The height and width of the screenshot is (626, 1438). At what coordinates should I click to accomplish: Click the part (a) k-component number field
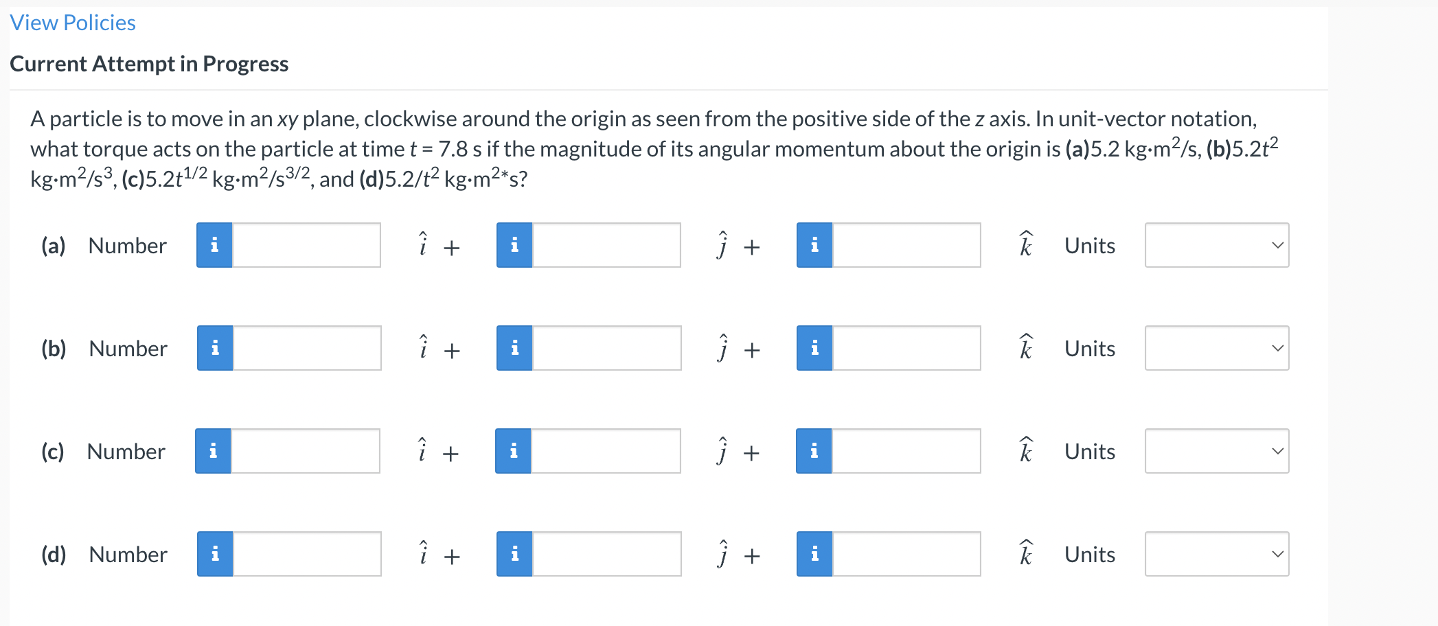click(906, 245)
